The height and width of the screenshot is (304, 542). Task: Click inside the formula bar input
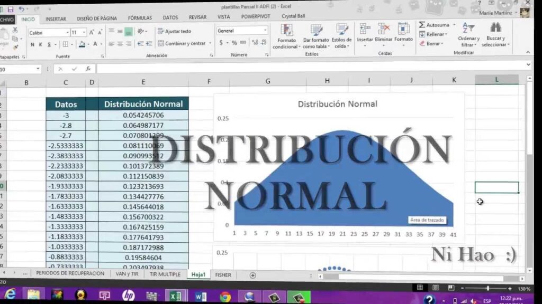312,69
